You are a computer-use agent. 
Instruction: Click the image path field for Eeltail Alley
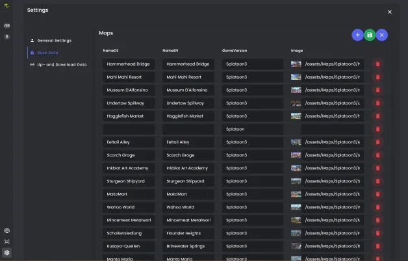tap(333, 142)
